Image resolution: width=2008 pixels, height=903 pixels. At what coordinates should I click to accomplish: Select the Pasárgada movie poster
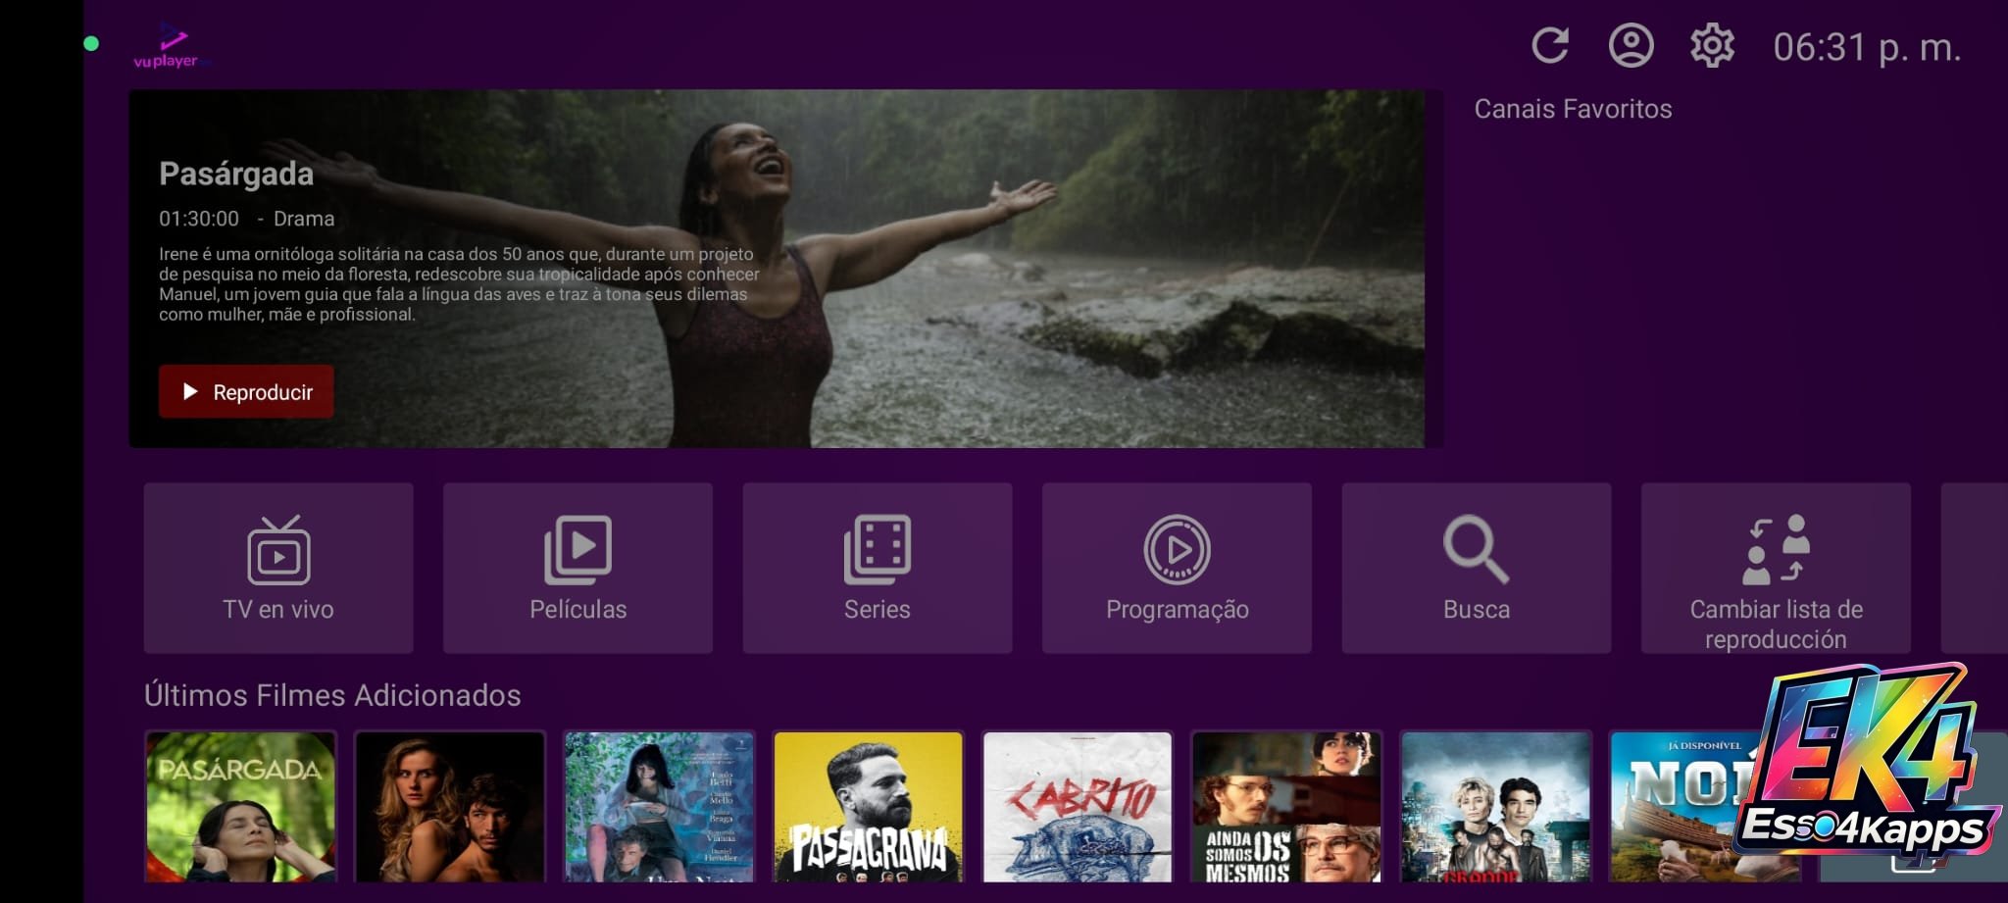tap(240, 806)
